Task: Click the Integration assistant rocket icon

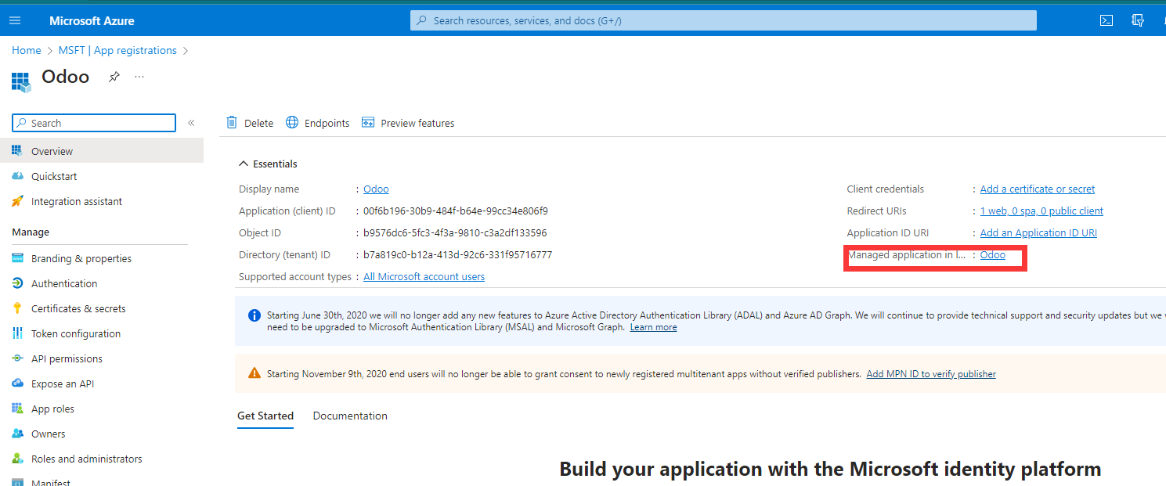Action: [17, 201]
